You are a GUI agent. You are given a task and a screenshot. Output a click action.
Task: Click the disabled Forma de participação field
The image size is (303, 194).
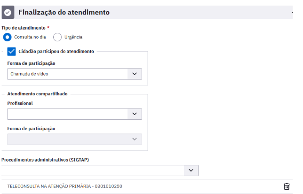(75, 139)
